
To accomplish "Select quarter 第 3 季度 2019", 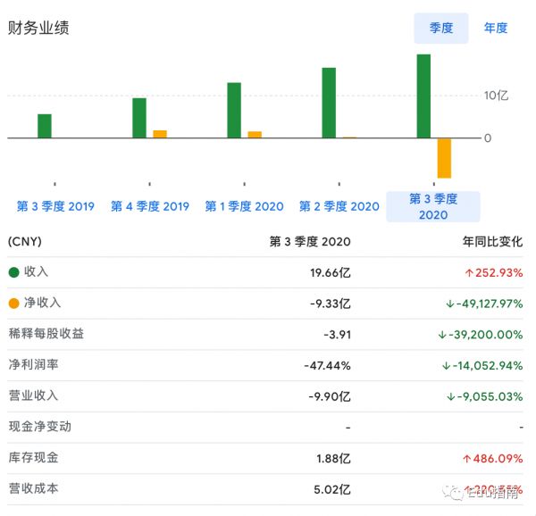I will [55, 206].
